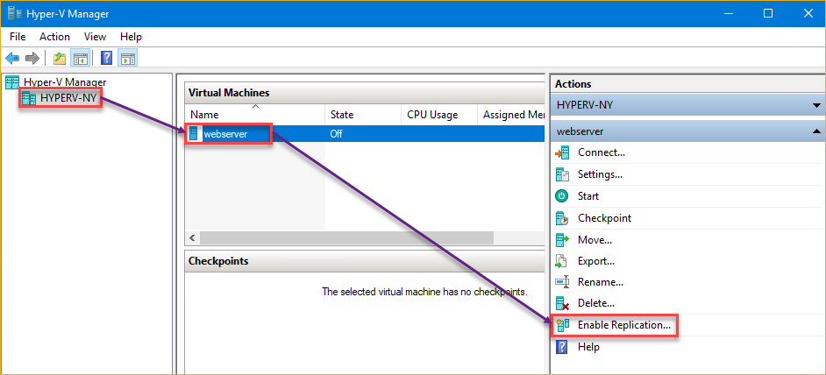826x375 pixels.
Task: Minimize the Hyper-V Manager window
Action: point(727,13)
